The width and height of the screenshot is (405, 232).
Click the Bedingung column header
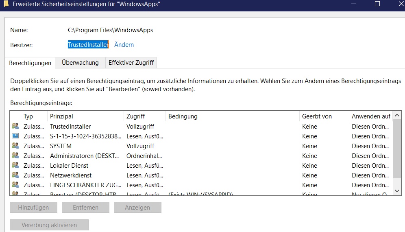click(x=233, y=116)
